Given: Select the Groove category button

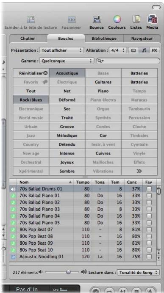Looking at the screenshot, I should [67, 127].
